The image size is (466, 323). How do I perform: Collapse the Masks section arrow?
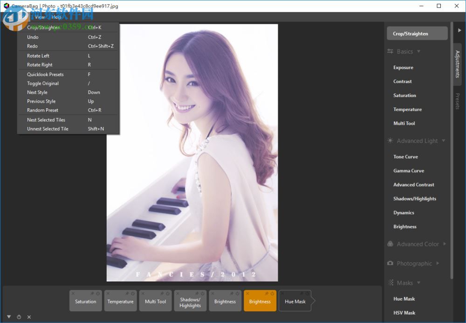tap(418, 282)
